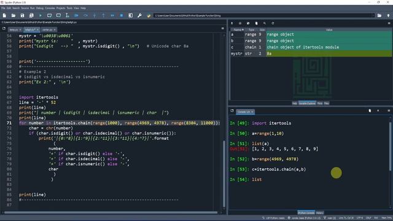393x221 pixels.
Task: Create a new file from toolbar
Action: click(x=4, y=15)
